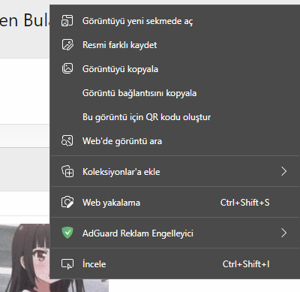Choose Web'de görüntü ara

pos(175,141)
